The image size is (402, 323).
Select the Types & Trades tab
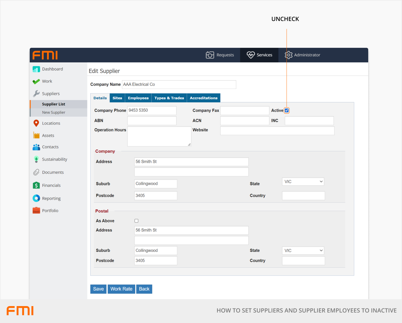click(169, 98)
